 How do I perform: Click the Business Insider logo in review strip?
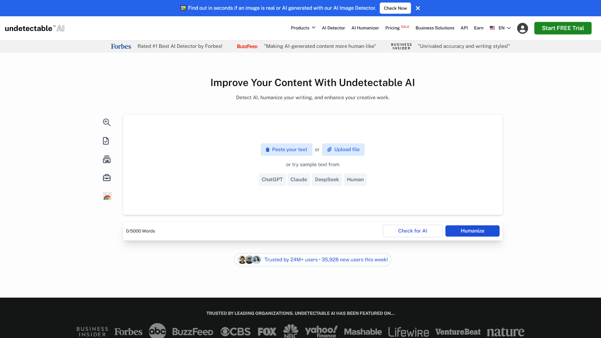click(x=401, y=46)
